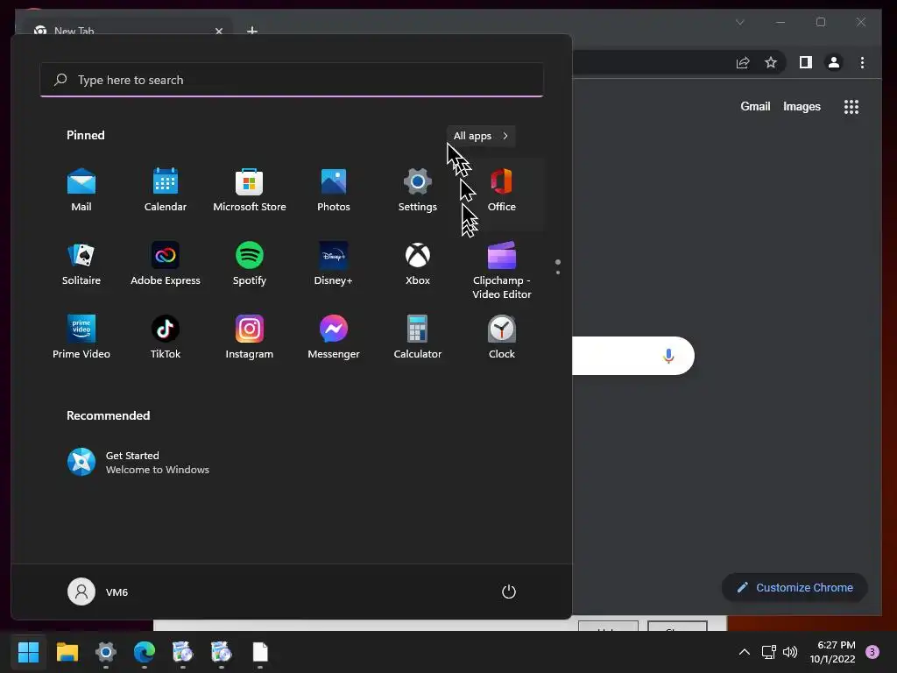Open the Xbox app

click(418, 264)
